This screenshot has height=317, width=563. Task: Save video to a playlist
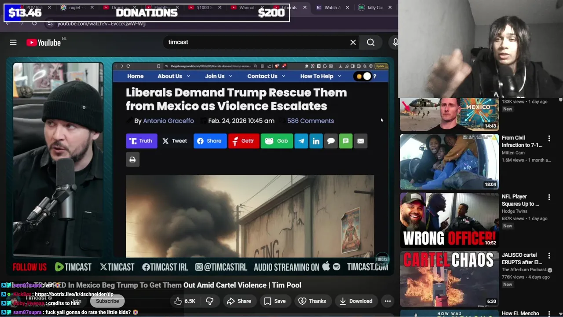click(x=275, y=301)
